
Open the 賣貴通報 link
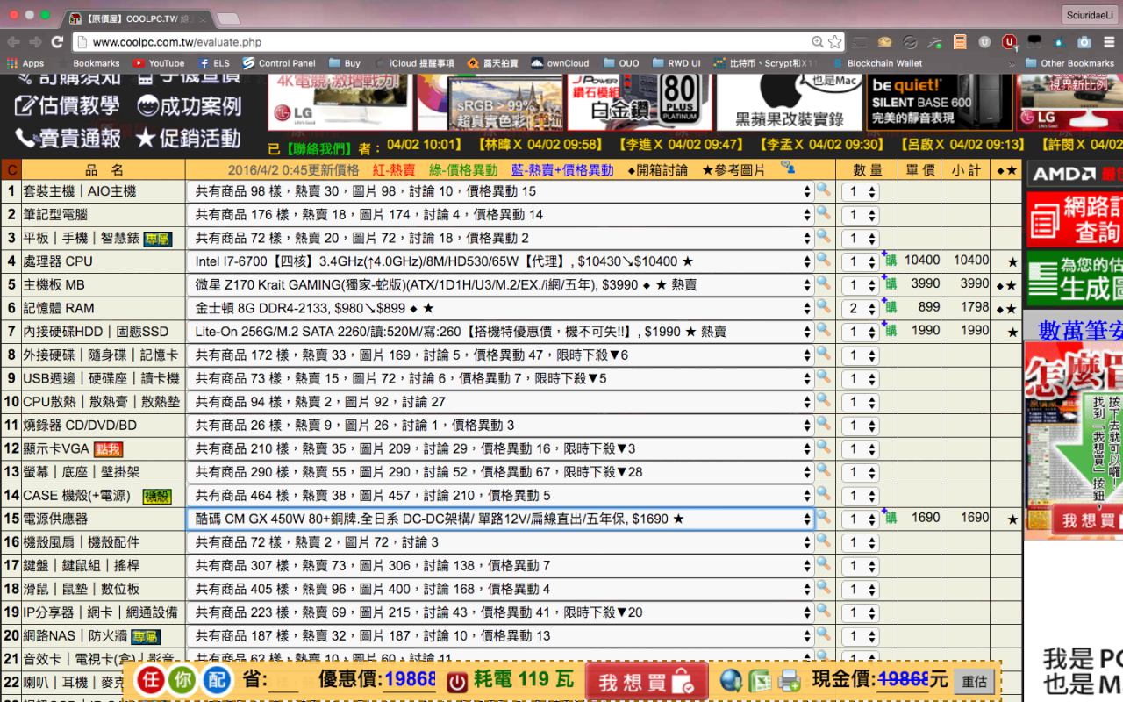[67, 138]
